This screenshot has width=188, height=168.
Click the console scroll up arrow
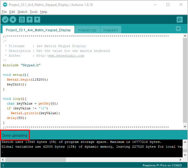coord(185,142)
